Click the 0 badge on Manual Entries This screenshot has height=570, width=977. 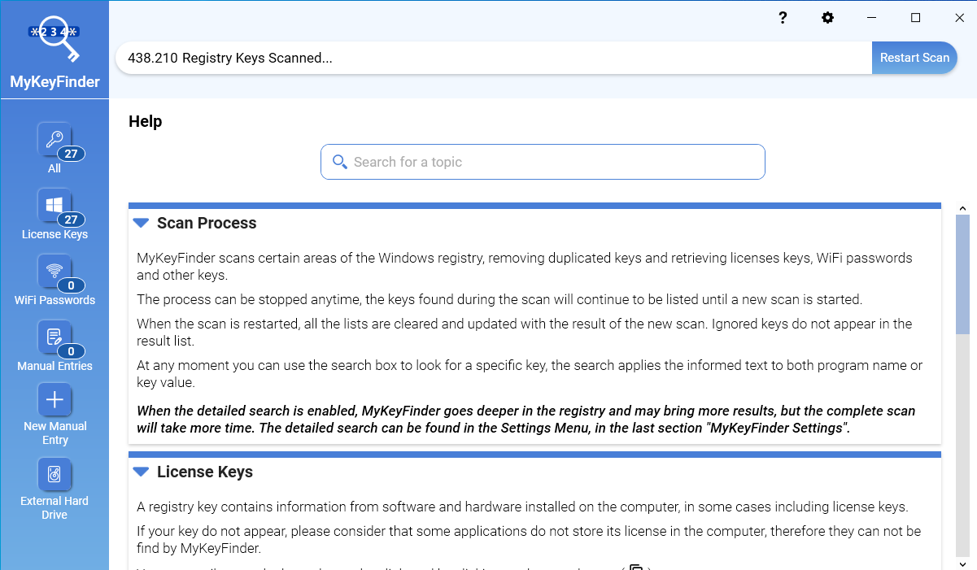tap(71, 351)
